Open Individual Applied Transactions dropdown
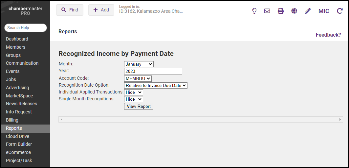 point(133,92)
